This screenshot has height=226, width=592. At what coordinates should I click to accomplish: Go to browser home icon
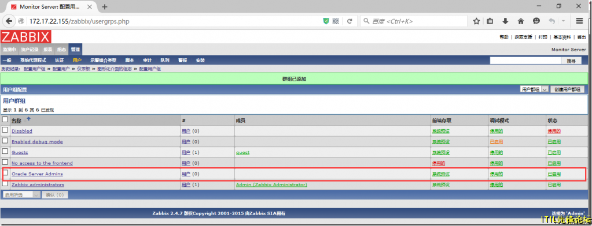point(521,21)
